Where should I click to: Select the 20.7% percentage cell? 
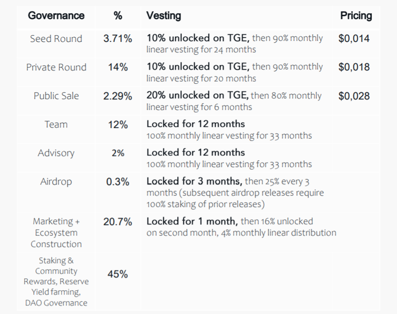coord(117,222)
